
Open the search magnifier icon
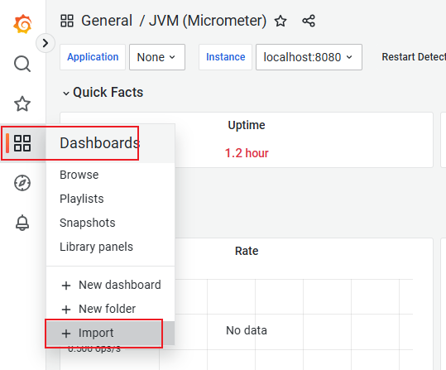tap(22, 64)
